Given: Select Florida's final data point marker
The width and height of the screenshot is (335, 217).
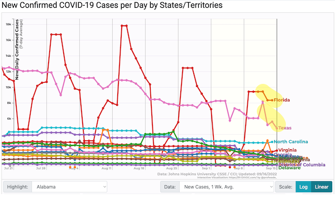Looking at the screenshot, I should point(272,100).
